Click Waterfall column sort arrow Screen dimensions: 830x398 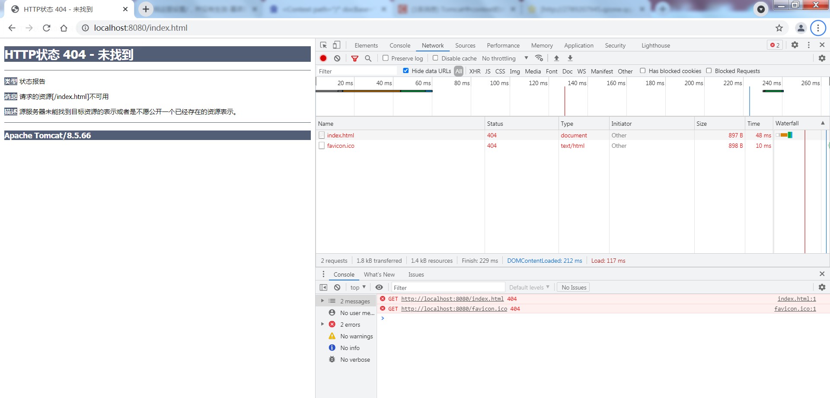(x=823, y=123)
